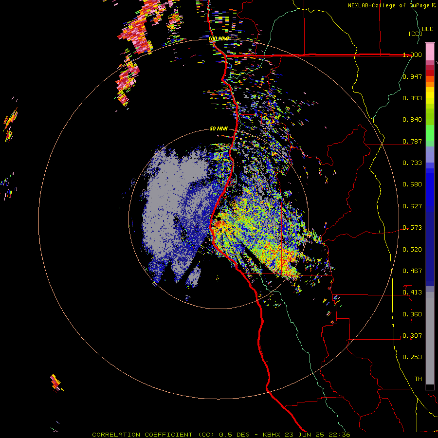
Task: Pick the light pink segment of the color bar
Action: coord(430,52)
